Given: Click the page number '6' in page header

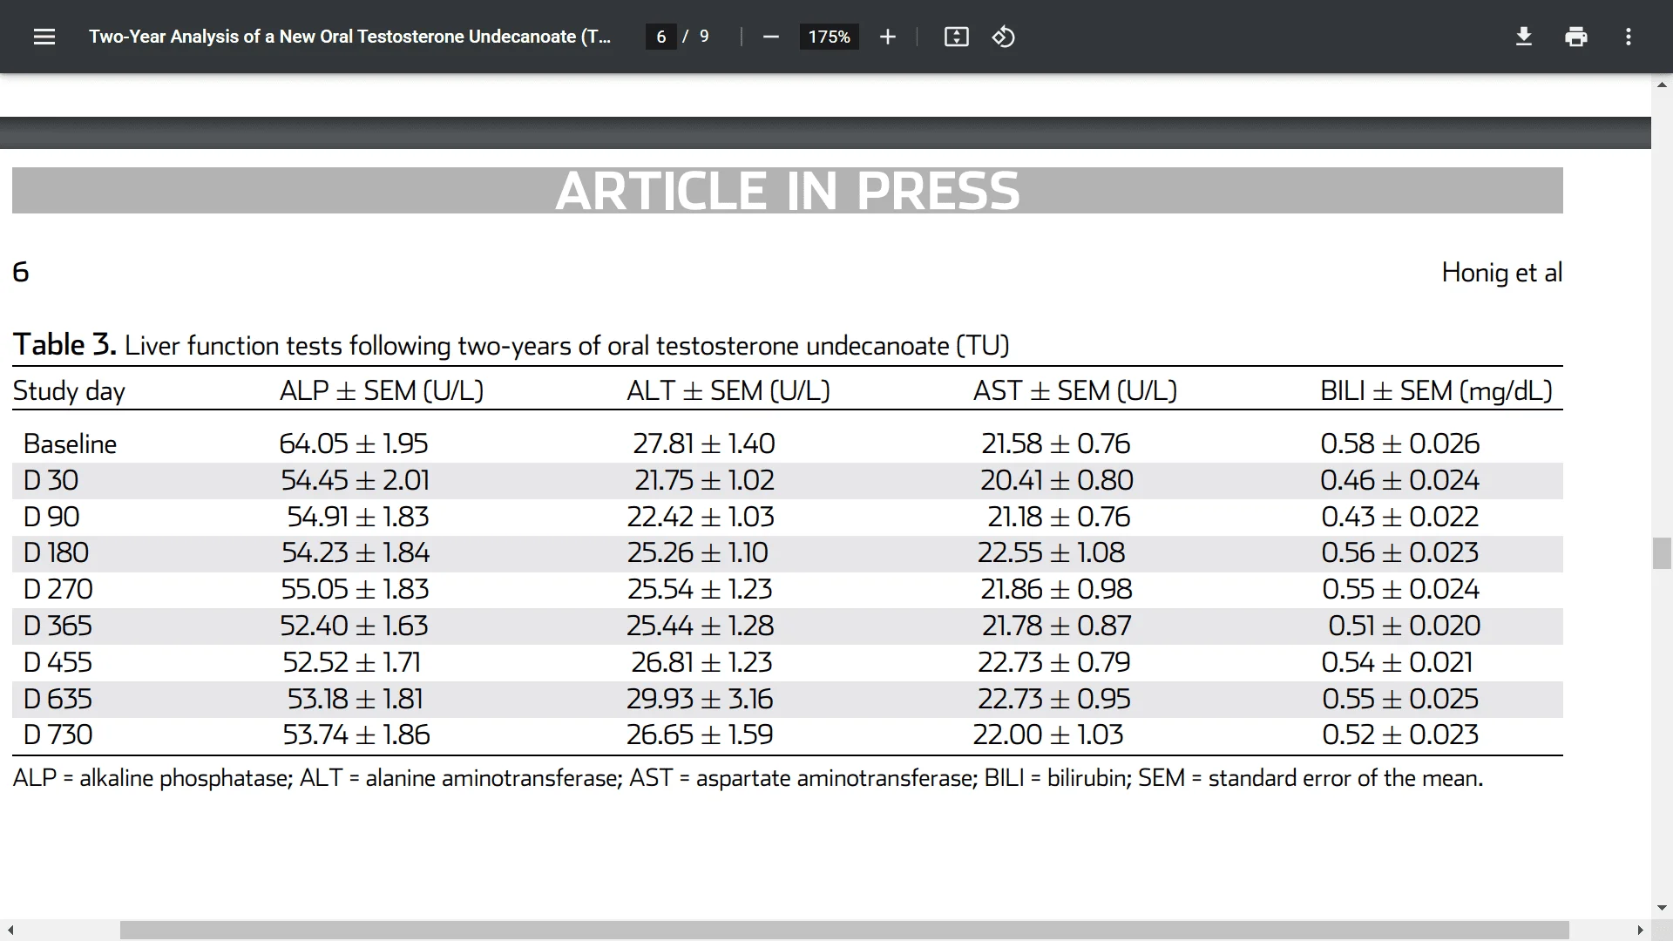Looking at the screenshot, I should [21, 273].
